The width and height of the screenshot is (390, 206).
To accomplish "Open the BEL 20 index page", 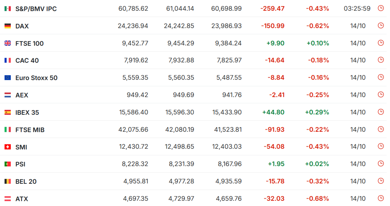I will (26, 181).
